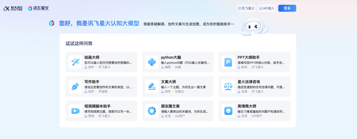The width and height of the screenshot is (357, 139).
Task: Click '营销 · 讯飞星火' author line
Action: tap(98, 116)
